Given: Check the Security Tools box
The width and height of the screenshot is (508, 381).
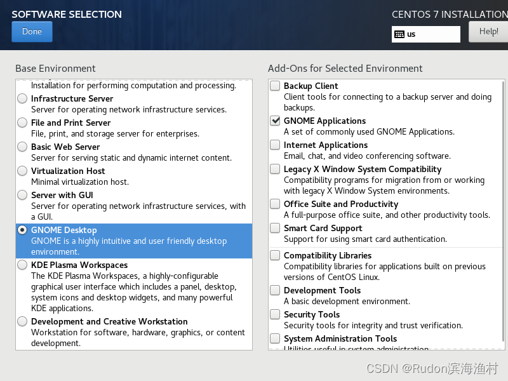Looking at the screenshot, I should [275, 314].
